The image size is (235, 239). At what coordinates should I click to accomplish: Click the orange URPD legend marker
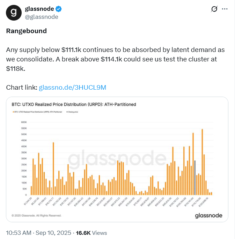[x=13, y=112]
